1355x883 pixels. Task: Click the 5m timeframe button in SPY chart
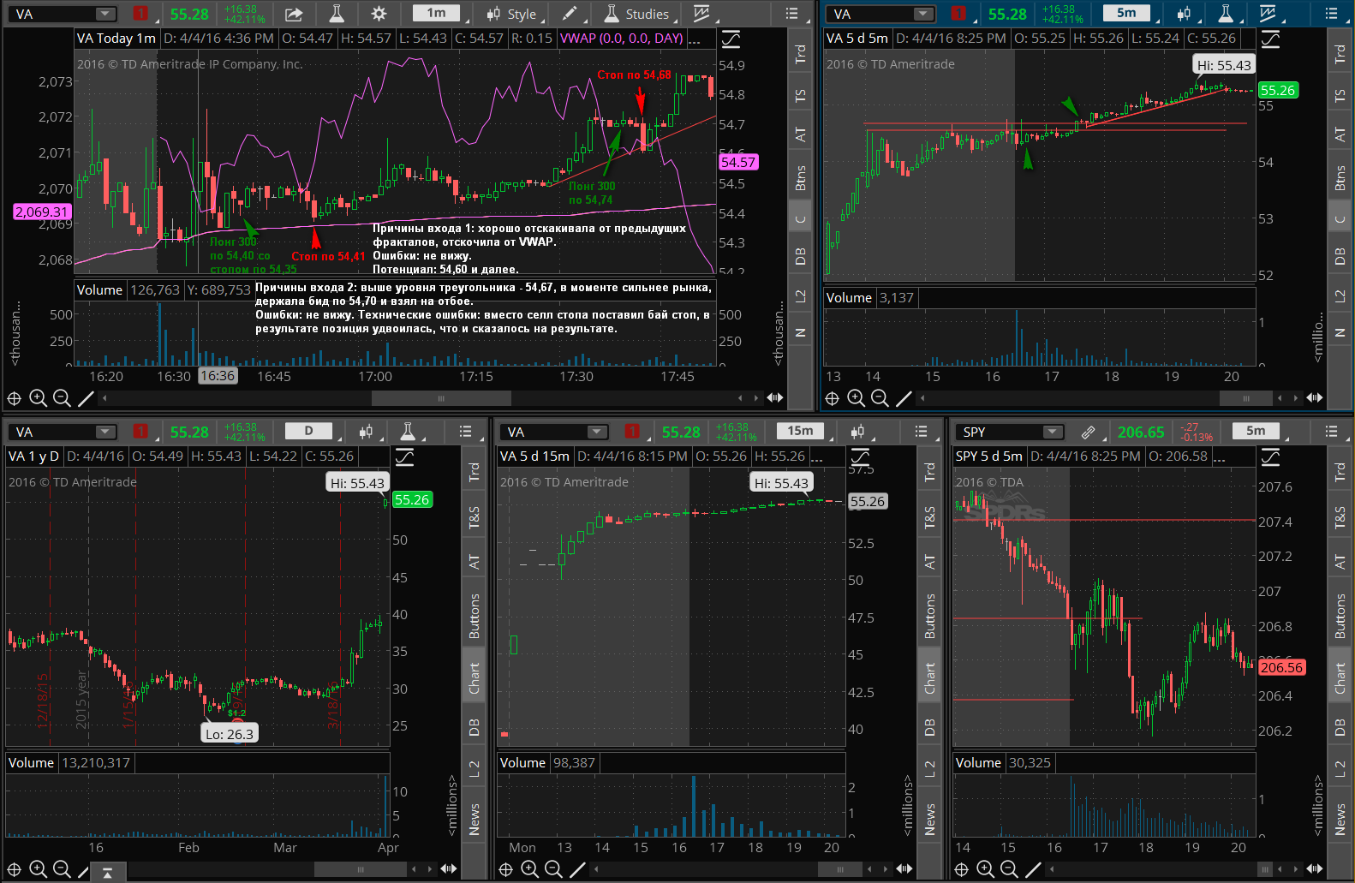[x=1257, y=431]
